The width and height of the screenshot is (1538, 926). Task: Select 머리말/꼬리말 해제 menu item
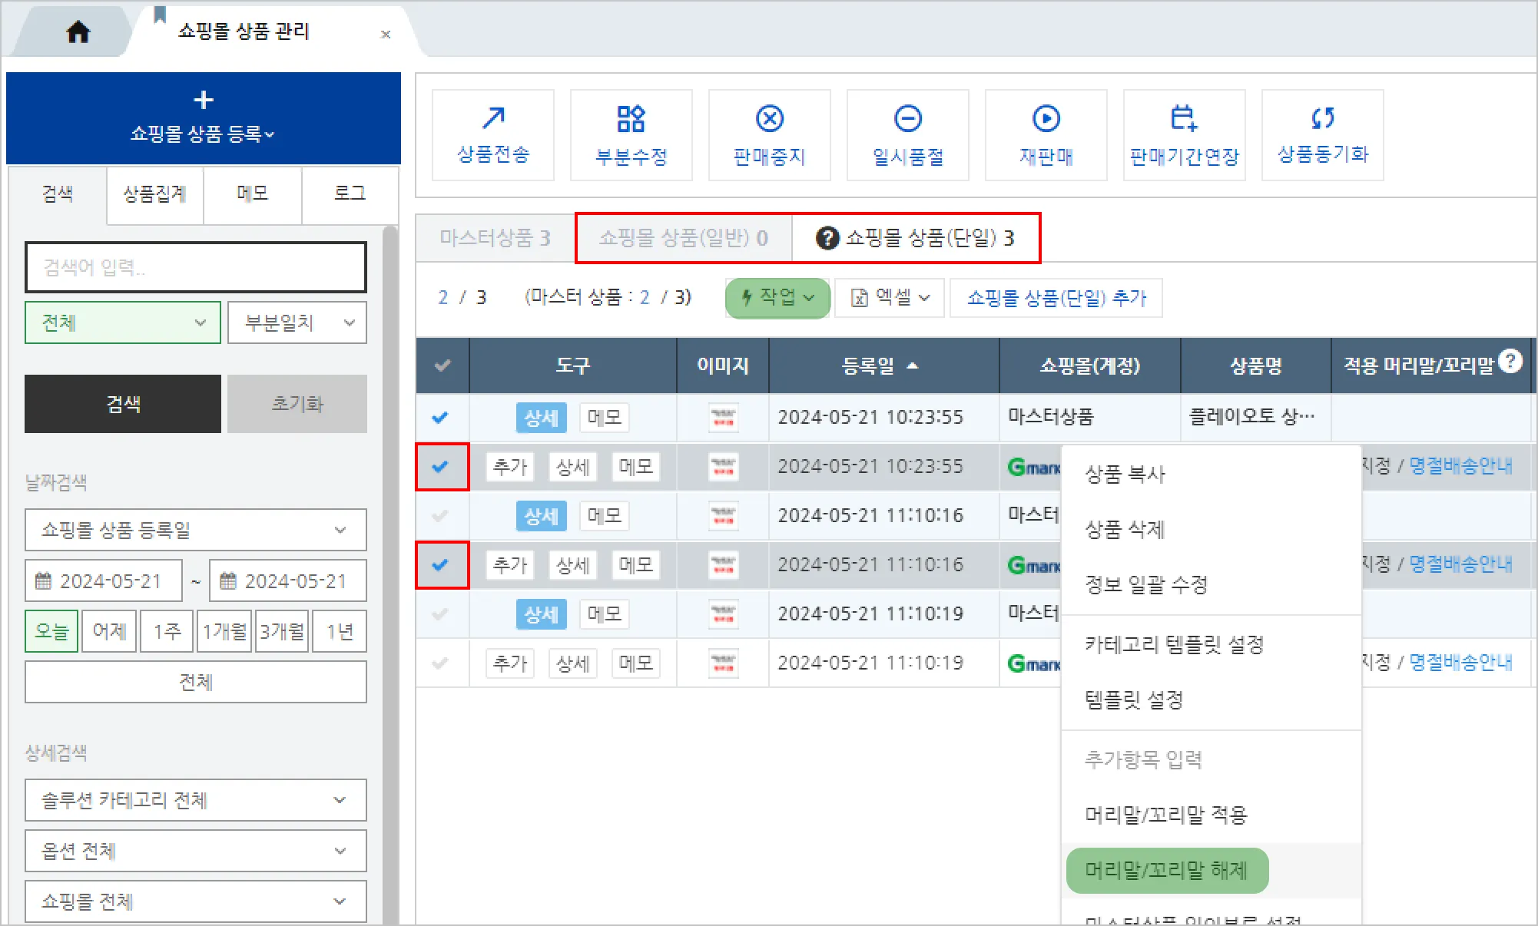click(x=1166, y=871)
